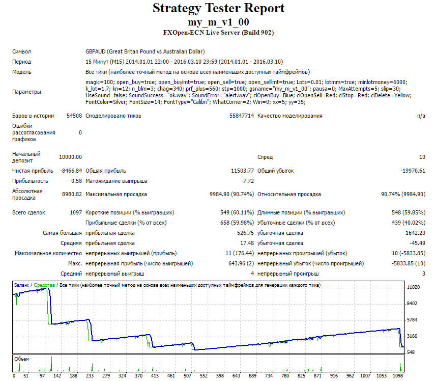
Task: Click the maximal consecutive loss value '-5833.85 (10)'
Action: tap(409, 264)
